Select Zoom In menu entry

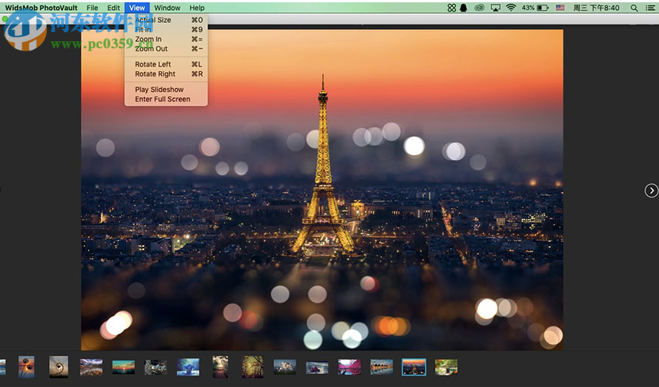166,39
